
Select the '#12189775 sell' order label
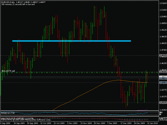point(8,71)
